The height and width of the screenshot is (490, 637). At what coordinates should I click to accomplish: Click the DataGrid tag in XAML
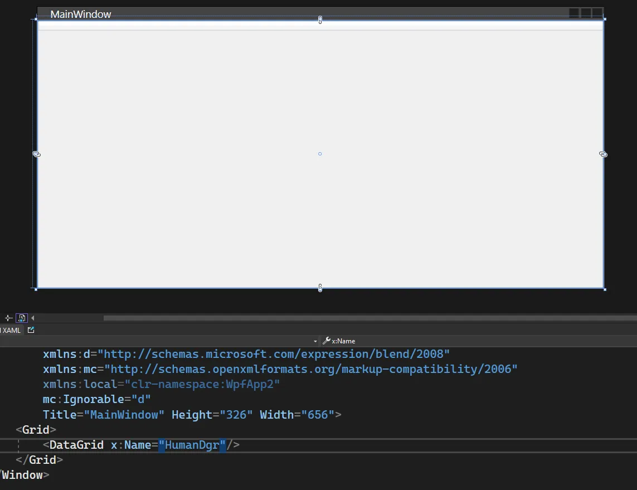point(76,445)
